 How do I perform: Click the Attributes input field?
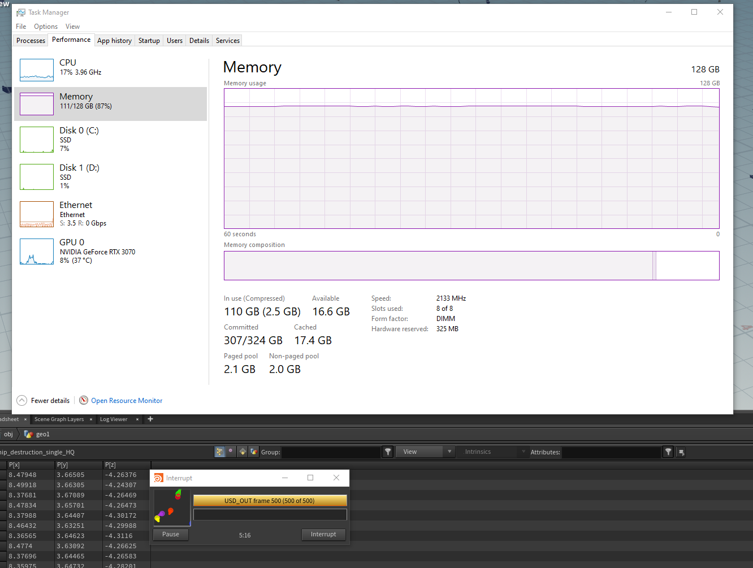(611, 452)
